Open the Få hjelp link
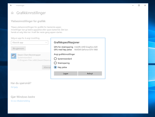Image resolution: width=155 pixels, height=117 pixels. (x=14, y=87)
